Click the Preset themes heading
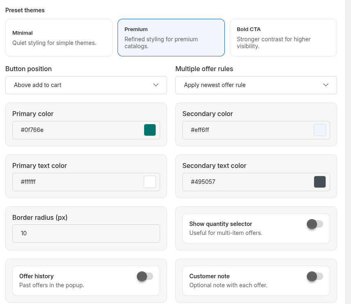The height and width of the screenshot is (304, 351). click(25, 10)
